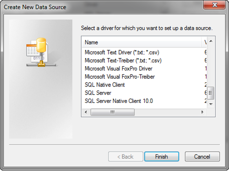
Task: Choose the SQL Server driver row
Action: 144,93
